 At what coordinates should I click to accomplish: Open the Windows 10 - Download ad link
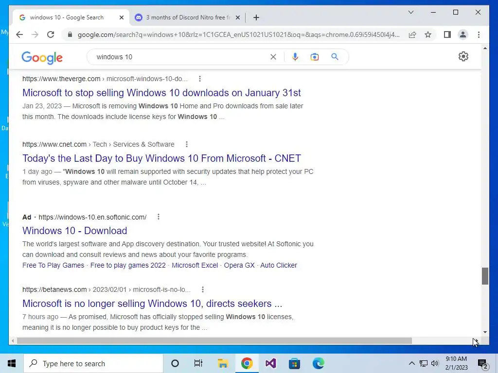[74, 231]
